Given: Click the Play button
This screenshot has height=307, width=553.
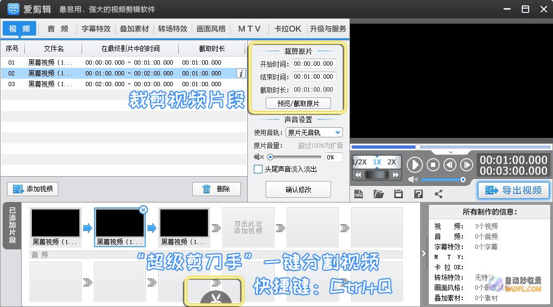Looking at the screenshot, I should (414, 165).
